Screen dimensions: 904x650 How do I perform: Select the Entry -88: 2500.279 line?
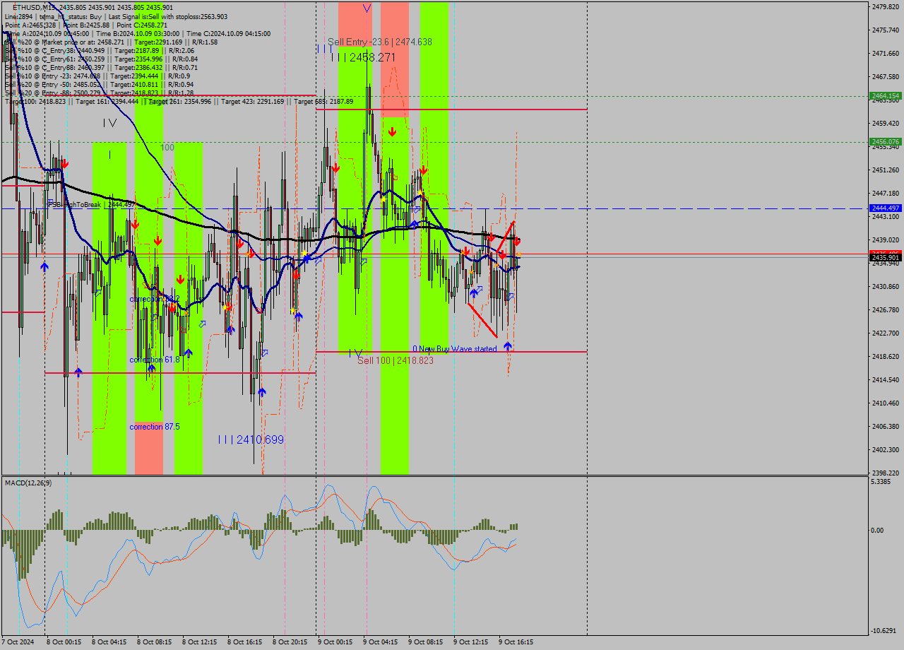[99, 93]
